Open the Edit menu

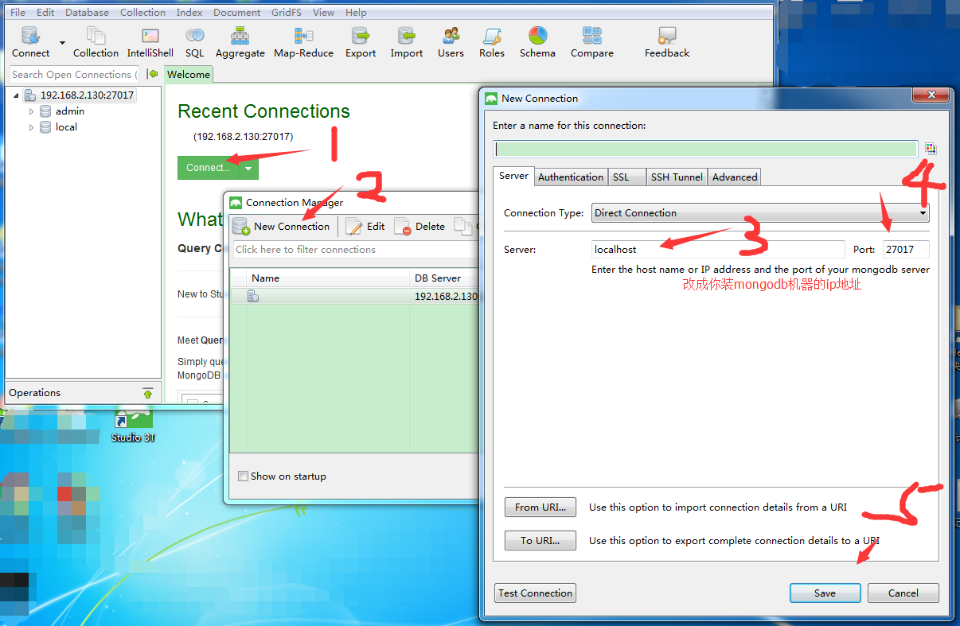click(x=45, y=13)
